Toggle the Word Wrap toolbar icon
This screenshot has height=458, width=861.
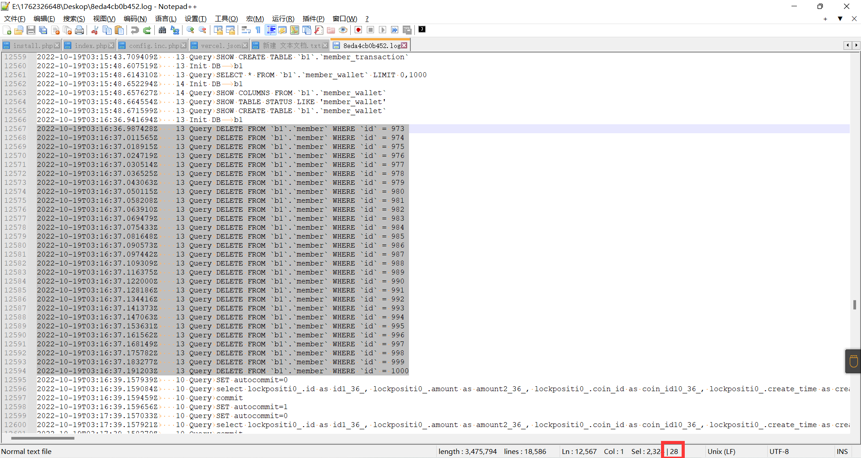[246, 30]
